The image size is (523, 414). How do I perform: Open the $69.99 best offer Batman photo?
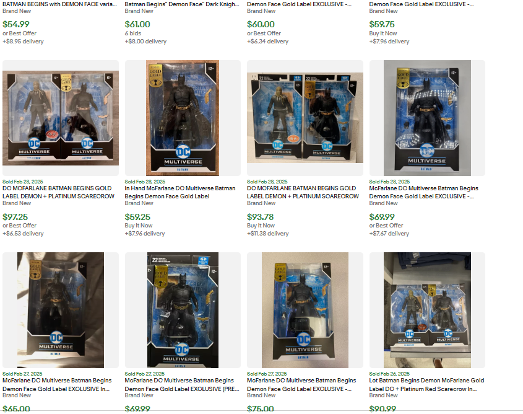(427, 118)
